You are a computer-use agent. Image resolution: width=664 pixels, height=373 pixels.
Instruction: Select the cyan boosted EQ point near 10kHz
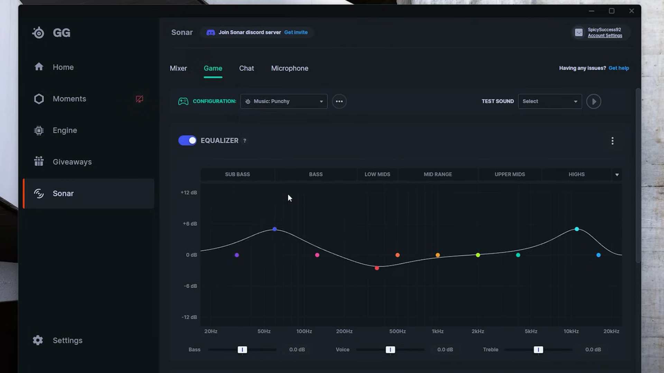point(577,229)
